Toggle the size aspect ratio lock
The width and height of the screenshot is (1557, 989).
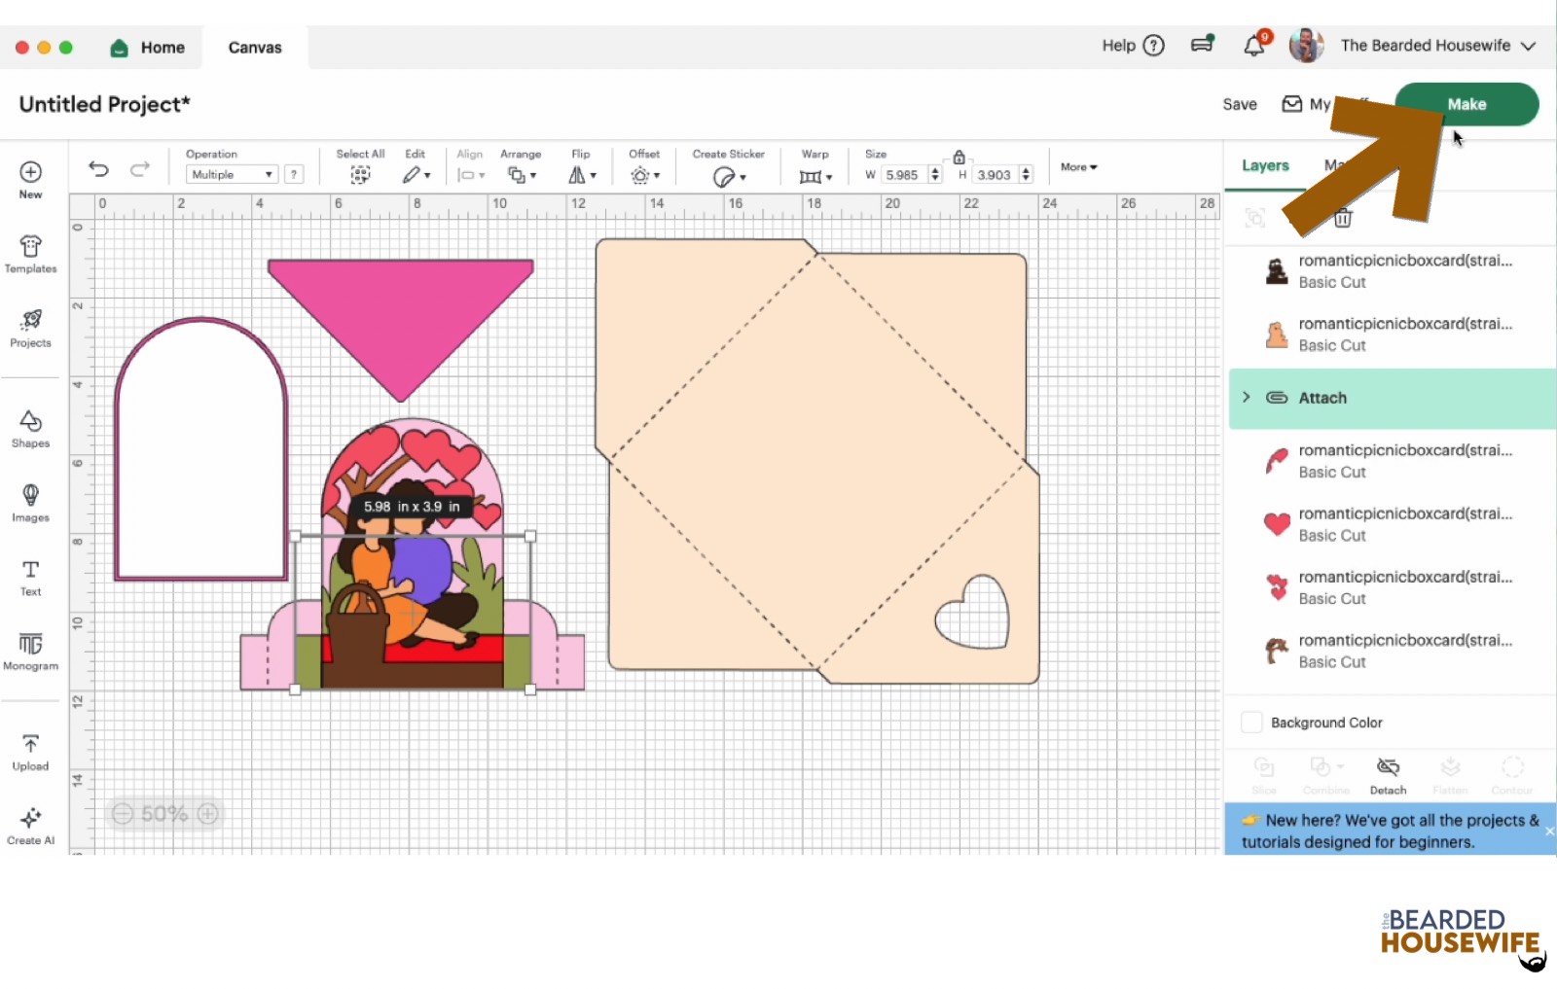tap(959, 157)
